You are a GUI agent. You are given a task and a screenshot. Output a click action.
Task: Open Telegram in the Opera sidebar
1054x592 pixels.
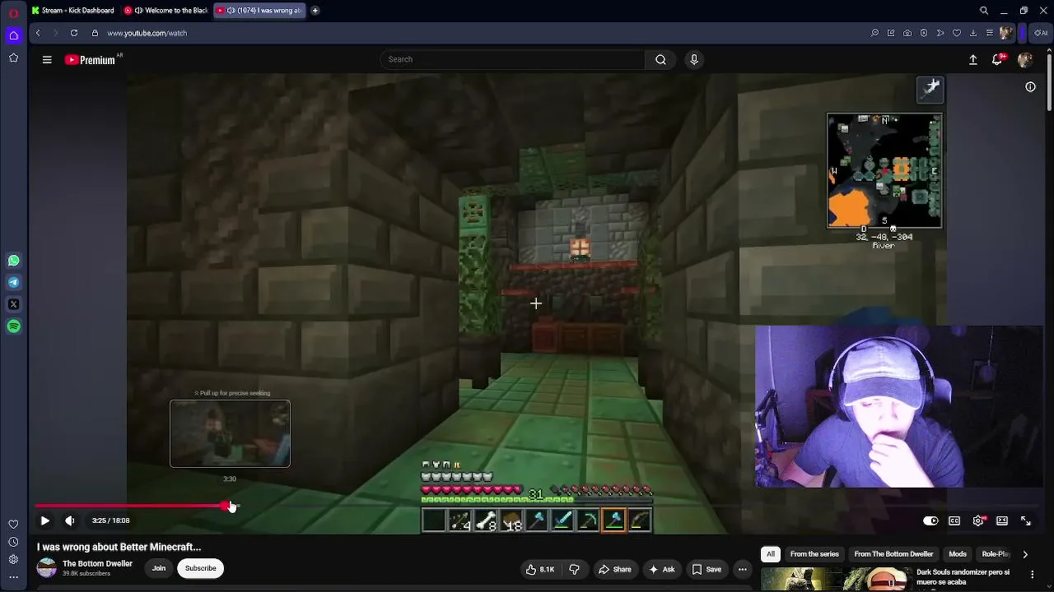(13, 283)
